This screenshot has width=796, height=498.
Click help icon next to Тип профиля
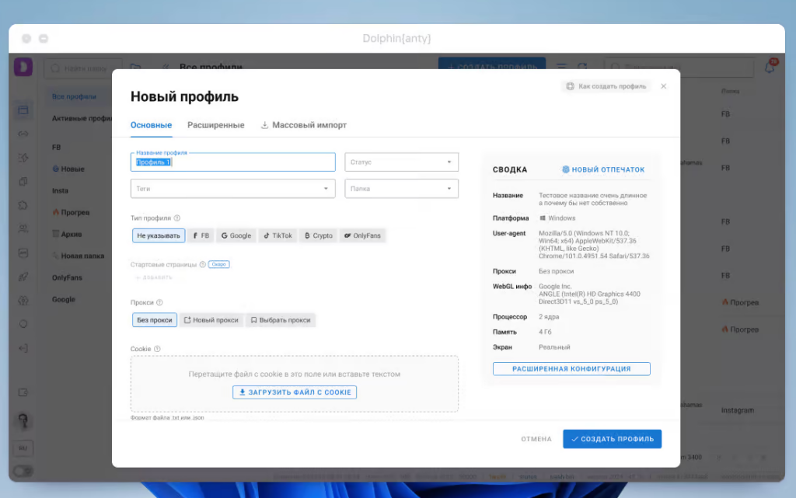click(x=177, y=218)
